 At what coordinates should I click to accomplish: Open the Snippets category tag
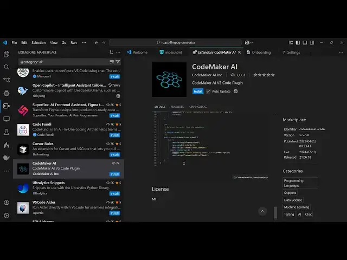290,193
